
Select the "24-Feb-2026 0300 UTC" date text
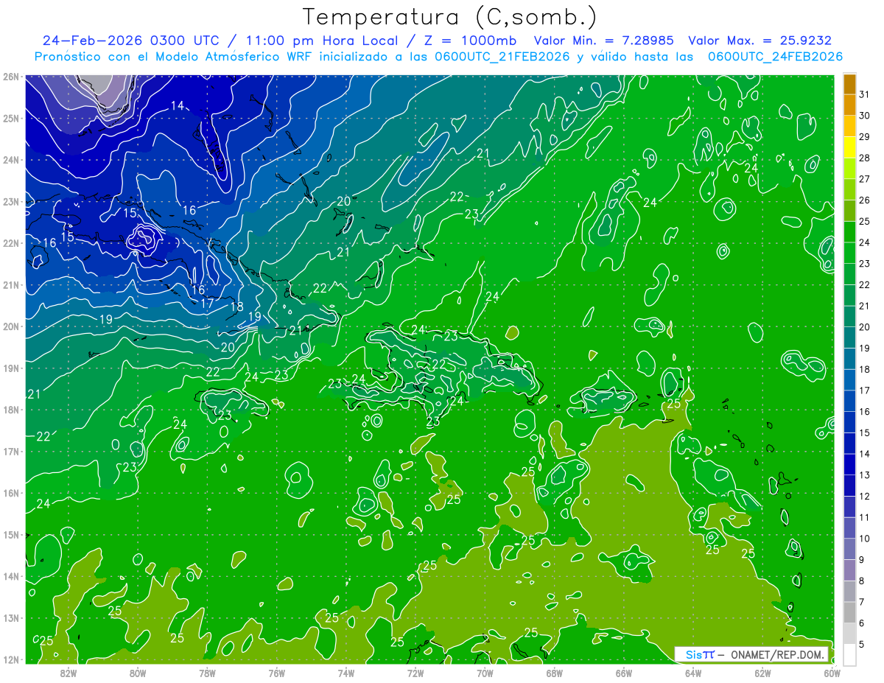(x=130, y=41)
